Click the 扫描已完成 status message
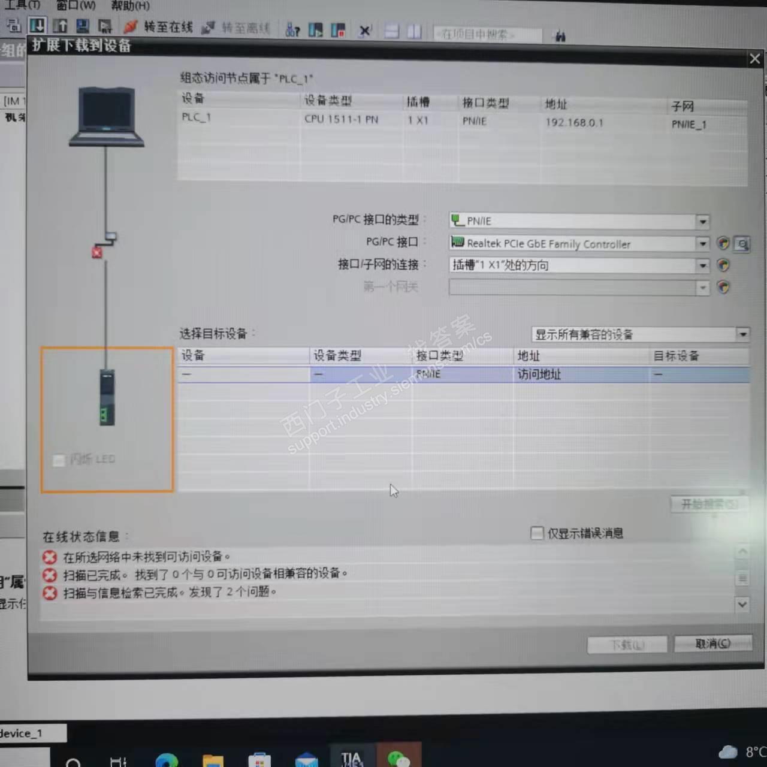The width and height of the screenshot is (767, 767). [x=206, y=573]
